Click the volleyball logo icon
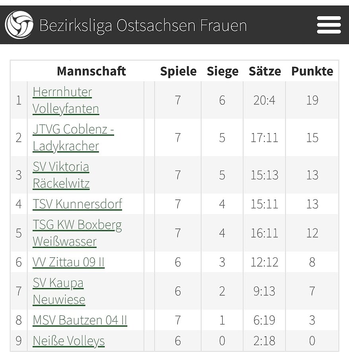349x357 pixels. tap(19, 25)
